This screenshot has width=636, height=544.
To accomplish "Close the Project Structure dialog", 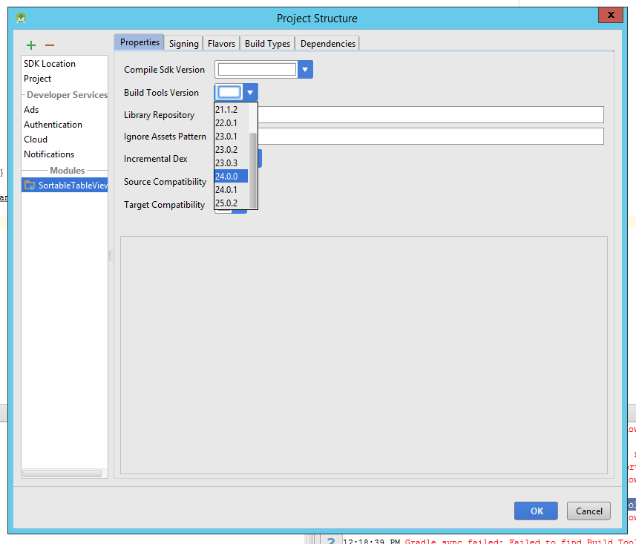I will pyautogui.click(x=611, y=15).
